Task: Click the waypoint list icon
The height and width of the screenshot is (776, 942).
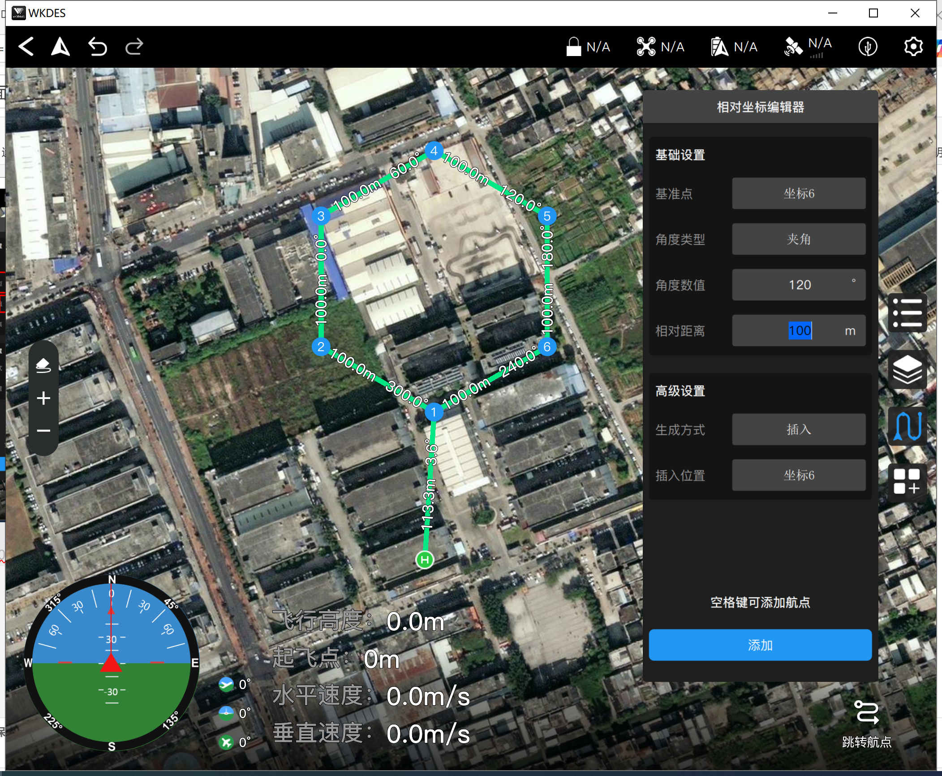Action: tap(907, 312)
